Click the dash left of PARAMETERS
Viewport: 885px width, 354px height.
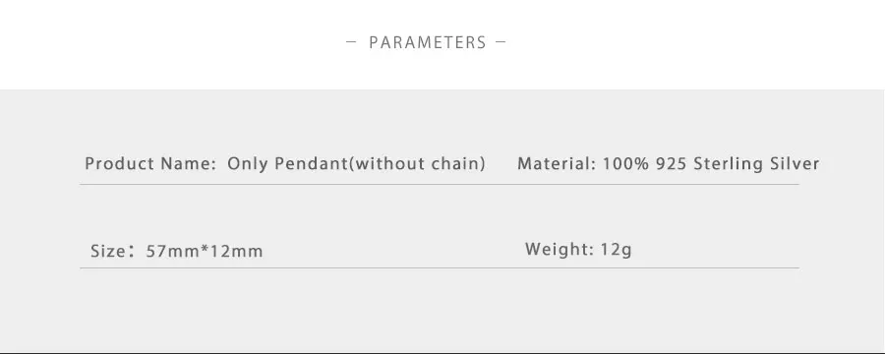tap(351, 41)
